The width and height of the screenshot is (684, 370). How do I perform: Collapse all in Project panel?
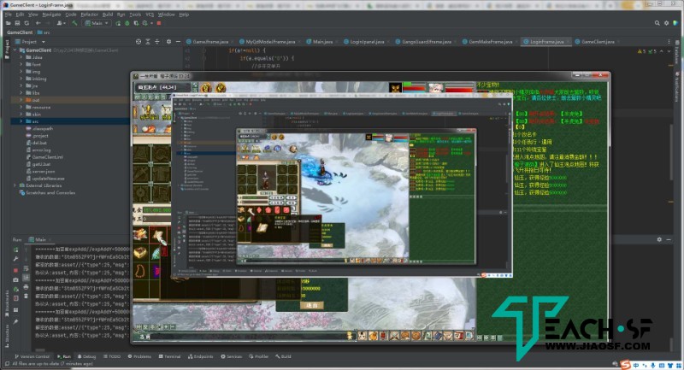coord(157,42)
